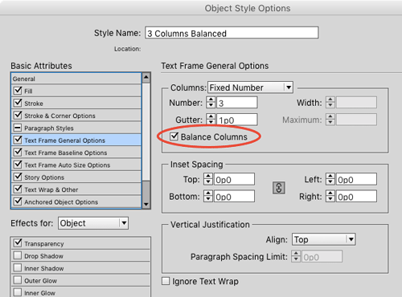Open the Vertical Justification Align dropdown
This screenshot has height=297, width=402.
point(324,239)
